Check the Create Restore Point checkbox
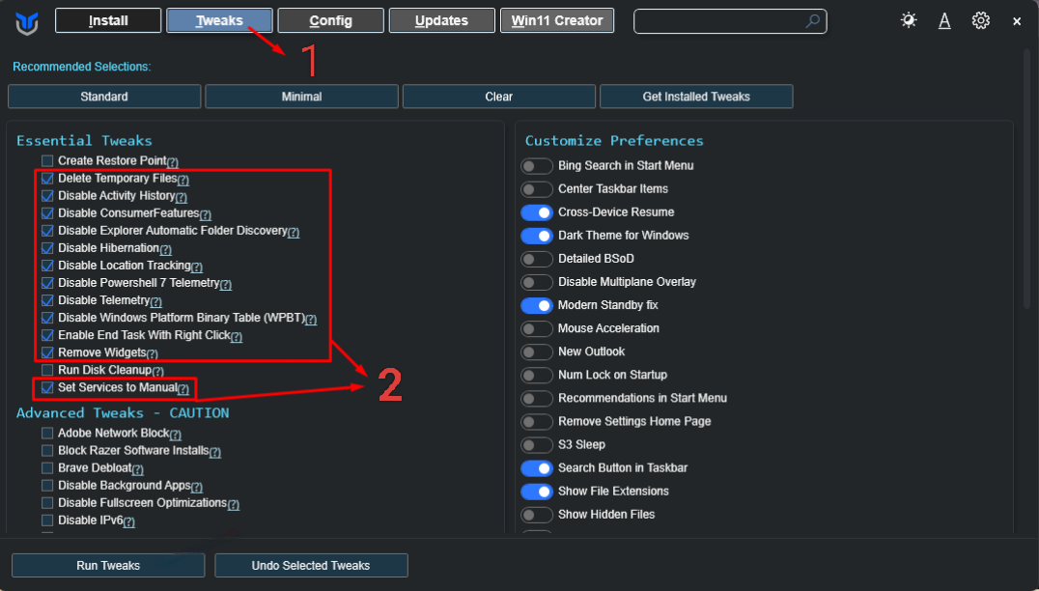 (47, 161)
